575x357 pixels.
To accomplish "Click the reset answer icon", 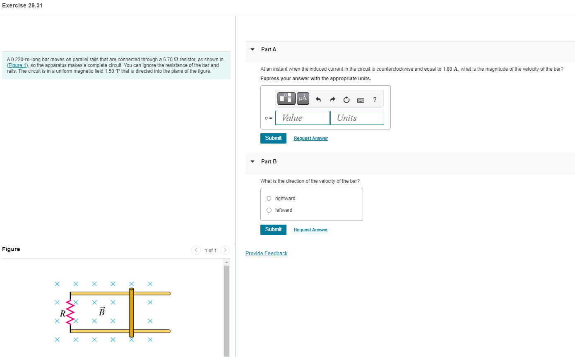I will click(346, 99).
